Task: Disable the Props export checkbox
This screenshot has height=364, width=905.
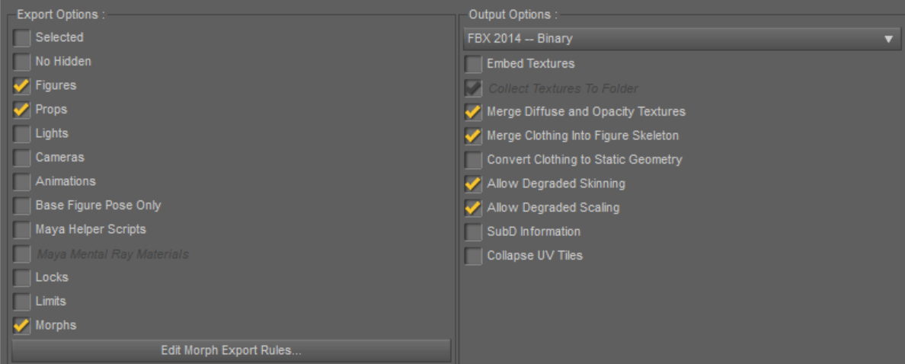Action: click(22, 110)
